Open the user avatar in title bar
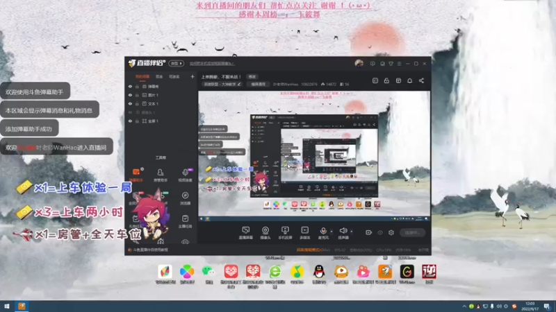This screenshot has height=312, width=556. (x=359, y=63)
